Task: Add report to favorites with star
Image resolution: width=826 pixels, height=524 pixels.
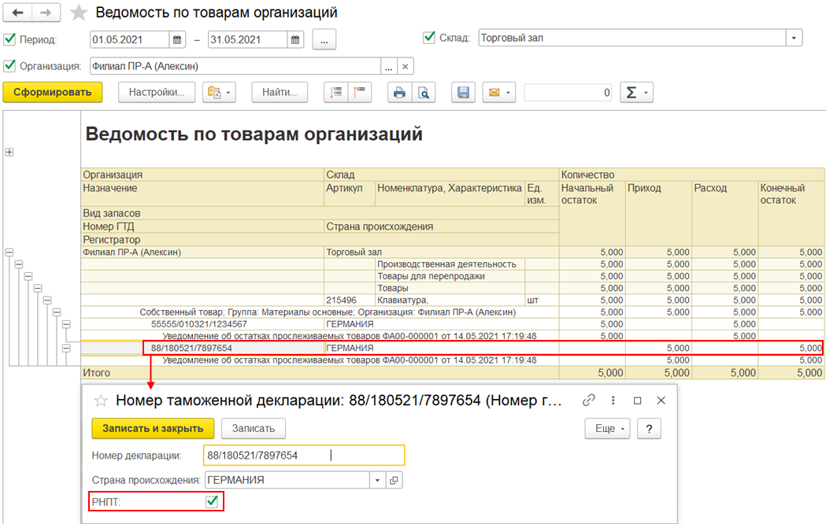Action: [78, 13]
